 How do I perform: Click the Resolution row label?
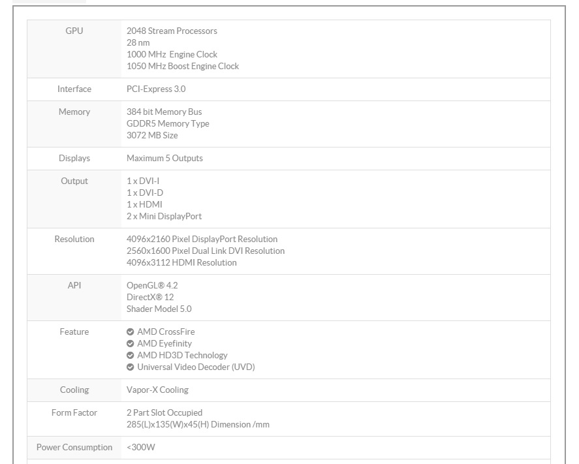(74, 240)
